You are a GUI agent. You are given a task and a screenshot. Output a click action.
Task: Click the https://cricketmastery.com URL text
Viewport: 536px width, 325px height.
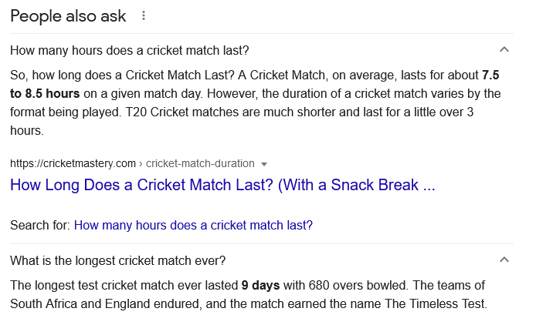click(73, 163)
